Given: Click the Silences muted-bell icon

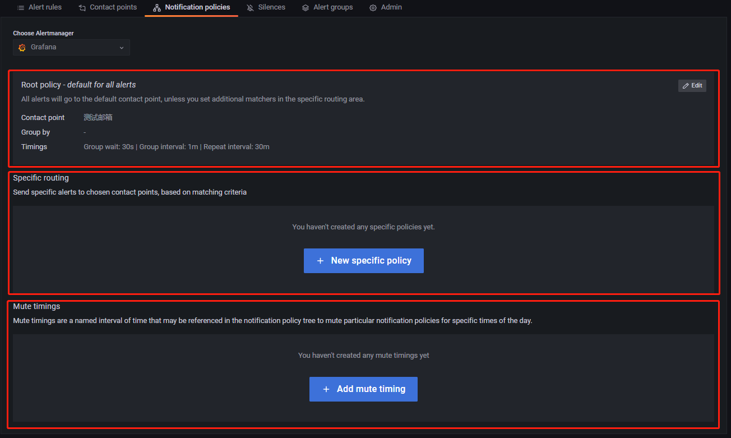Looking at the screenshot, I should coord(250,8).
